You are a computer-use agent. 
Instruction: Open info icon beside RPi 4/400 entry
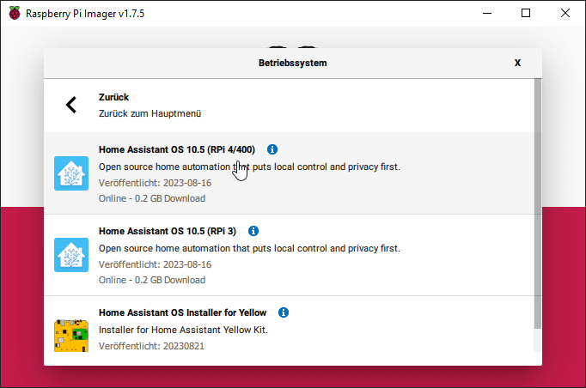tap(272, 149)
